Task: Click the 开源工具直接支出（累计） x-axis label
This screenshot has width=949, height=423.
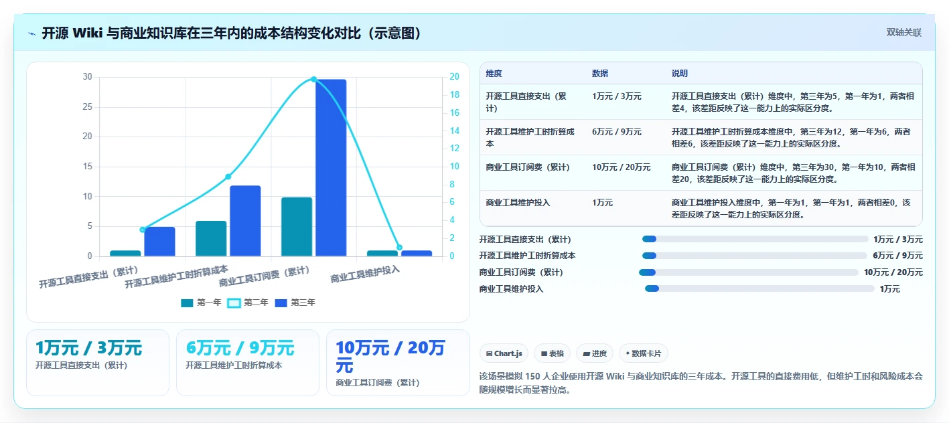Action: point(88,277)
